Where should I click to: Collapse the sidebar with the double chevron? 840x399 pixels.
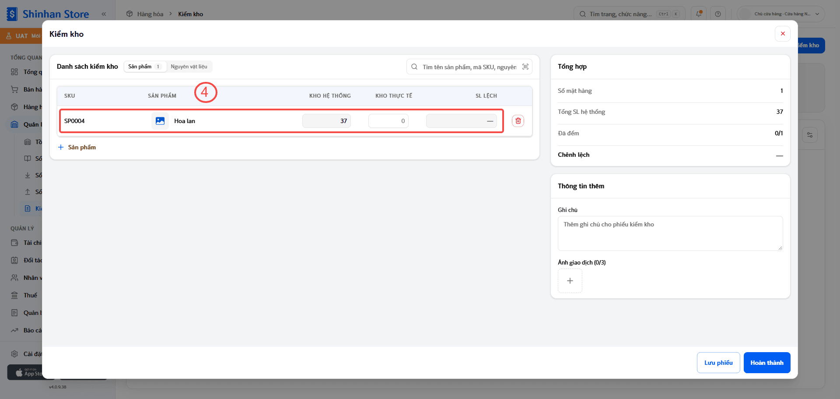(104, 14)
